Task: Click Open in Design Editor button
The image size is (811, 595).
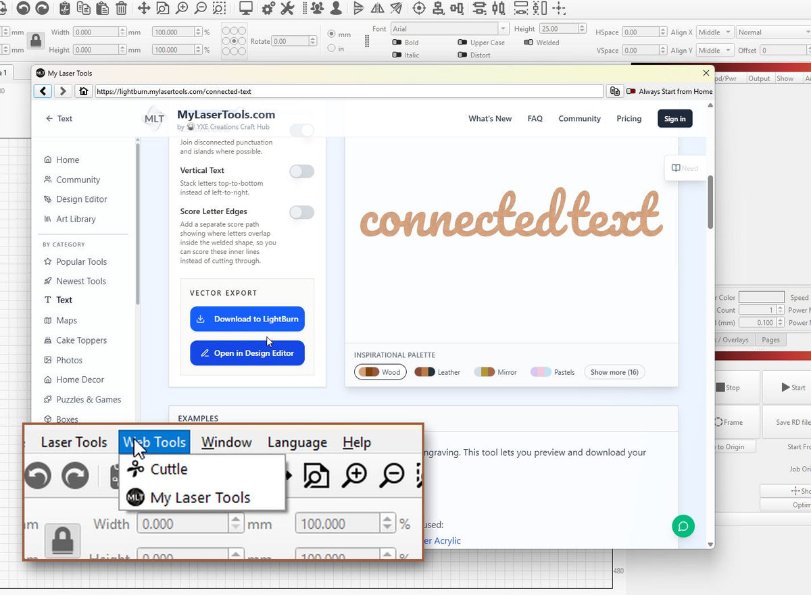Action: (x=247, y=353)
